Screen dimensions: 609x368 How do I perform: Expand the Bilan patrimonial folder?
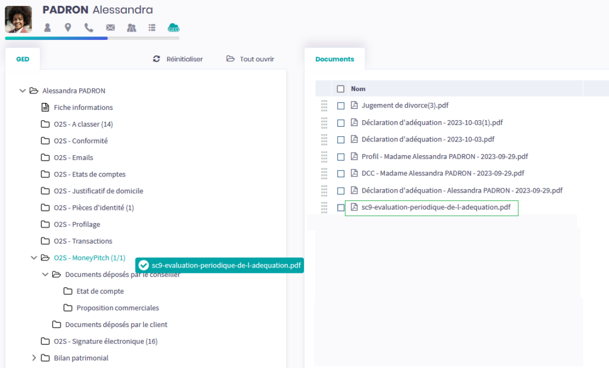[34, 358]
